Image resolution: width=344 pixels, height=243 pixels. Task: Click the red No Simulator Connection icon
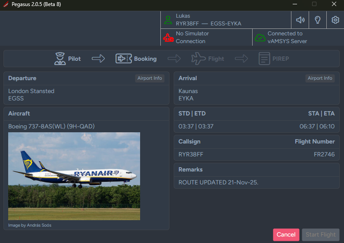168,37
